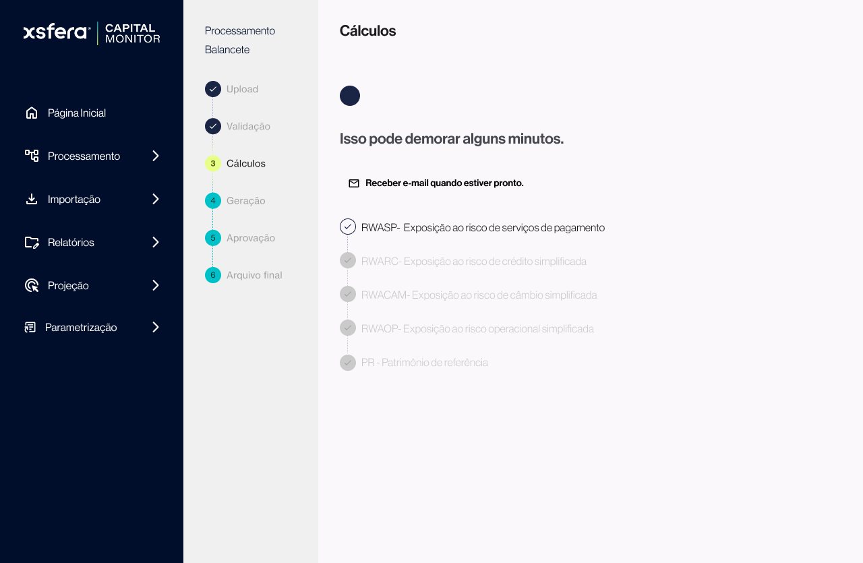Expand the Processamento menu chevron
This screenshot has width=863, height=563.
(x=156, y=156)
